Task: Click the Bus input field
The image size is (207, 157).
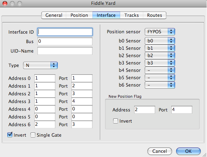Action: click(x=65, y=41)
